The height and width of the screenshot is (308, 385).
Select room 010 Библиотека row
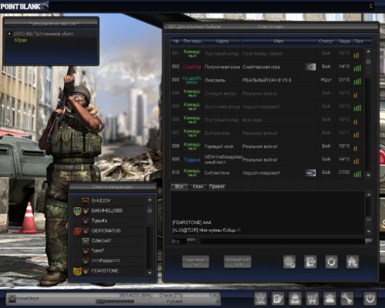tap(267, 172)
